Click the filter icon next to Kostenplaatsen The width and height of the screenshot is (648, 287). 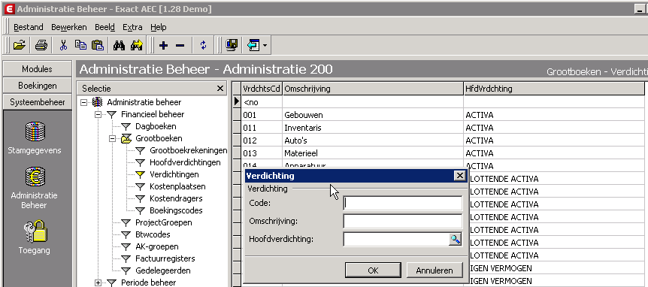click(141, 186)
